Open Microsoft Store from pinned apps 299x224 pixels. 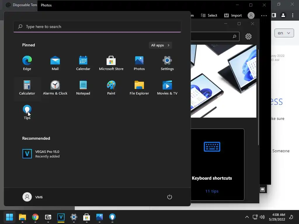(111, 63)
